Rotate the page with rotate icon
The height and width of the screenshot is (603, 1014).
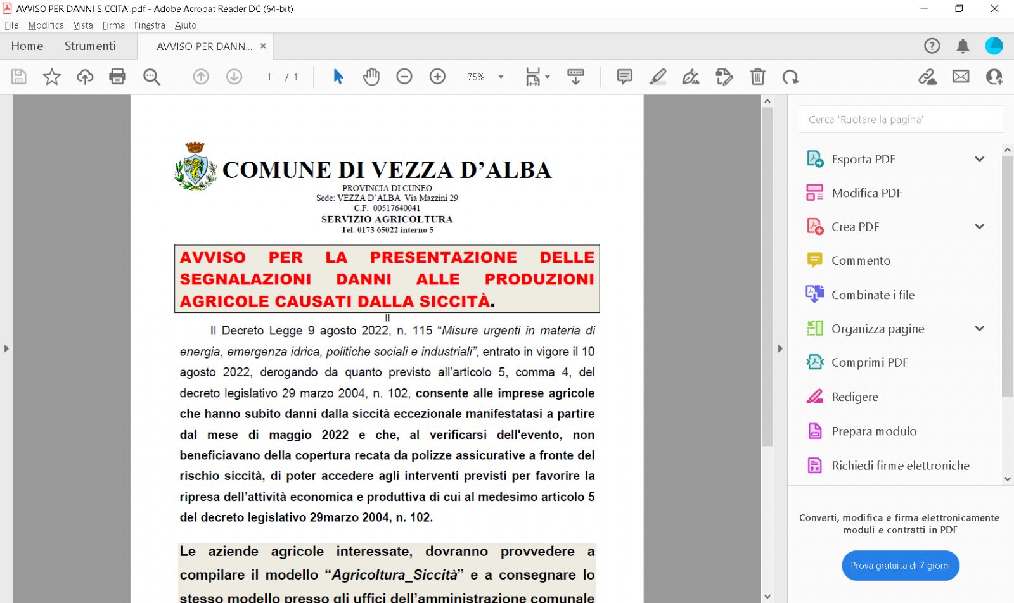click(790, 77)
